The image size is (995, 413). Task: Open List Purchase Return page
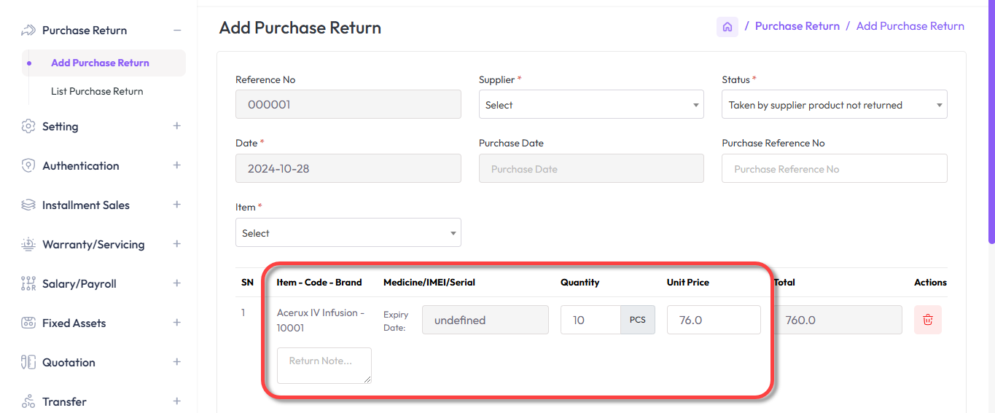(97, 91)
